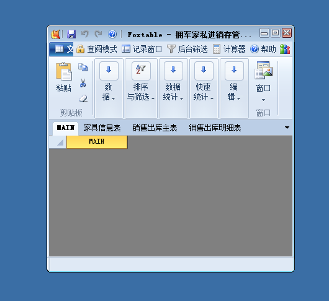Click the Copy icon in clipboard group
The height and width of the screenshot is (301, 329).
83,67
